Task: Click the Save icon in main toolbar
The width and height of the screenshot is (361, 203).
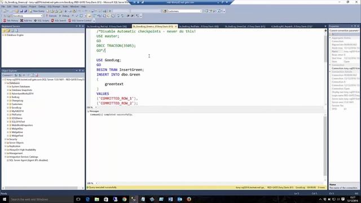Action: (21, 11)
